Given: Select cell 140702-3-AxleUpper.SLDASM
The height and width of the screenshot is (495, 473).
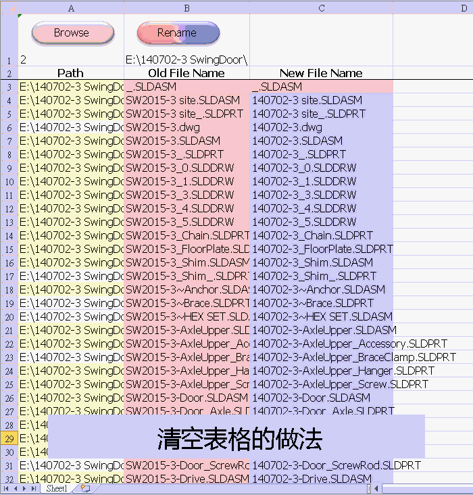Looking at the screenshot, I should tap(321, 330).
